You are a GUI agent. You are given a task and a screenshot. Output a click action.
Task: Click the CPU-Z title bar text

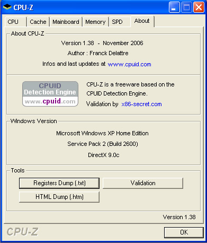point(23,7)
